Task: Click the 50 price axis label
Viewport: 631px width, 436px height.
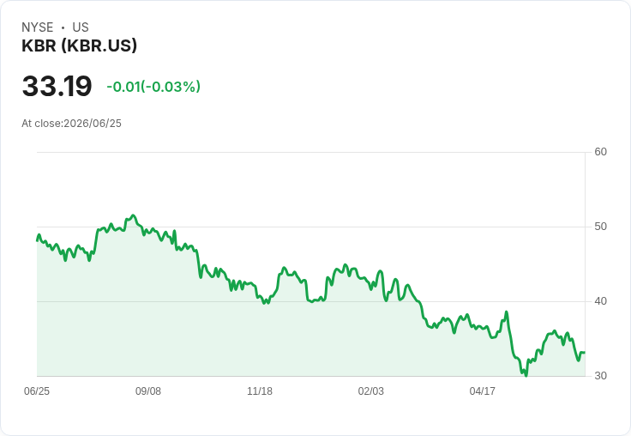Action: pyautogui.click(x=600, y=227)
